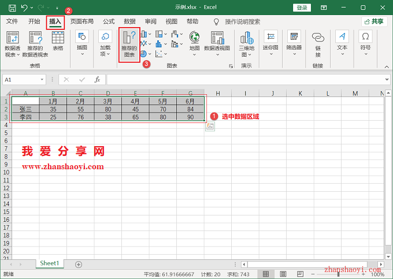Click the zoom slider in status bar
Viewport: 393px width, 279px height.
click(338, 274)
